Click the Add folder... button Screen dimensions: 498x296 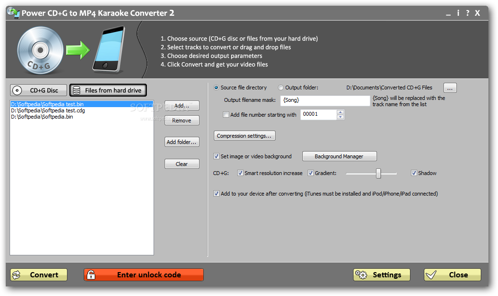pos(182,142)
